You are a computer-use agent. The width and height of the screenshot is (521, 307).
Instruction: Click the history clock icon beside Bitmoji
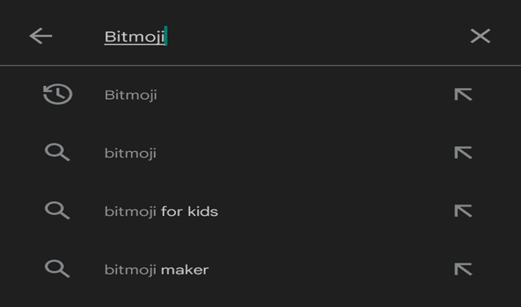coord(58,94)
